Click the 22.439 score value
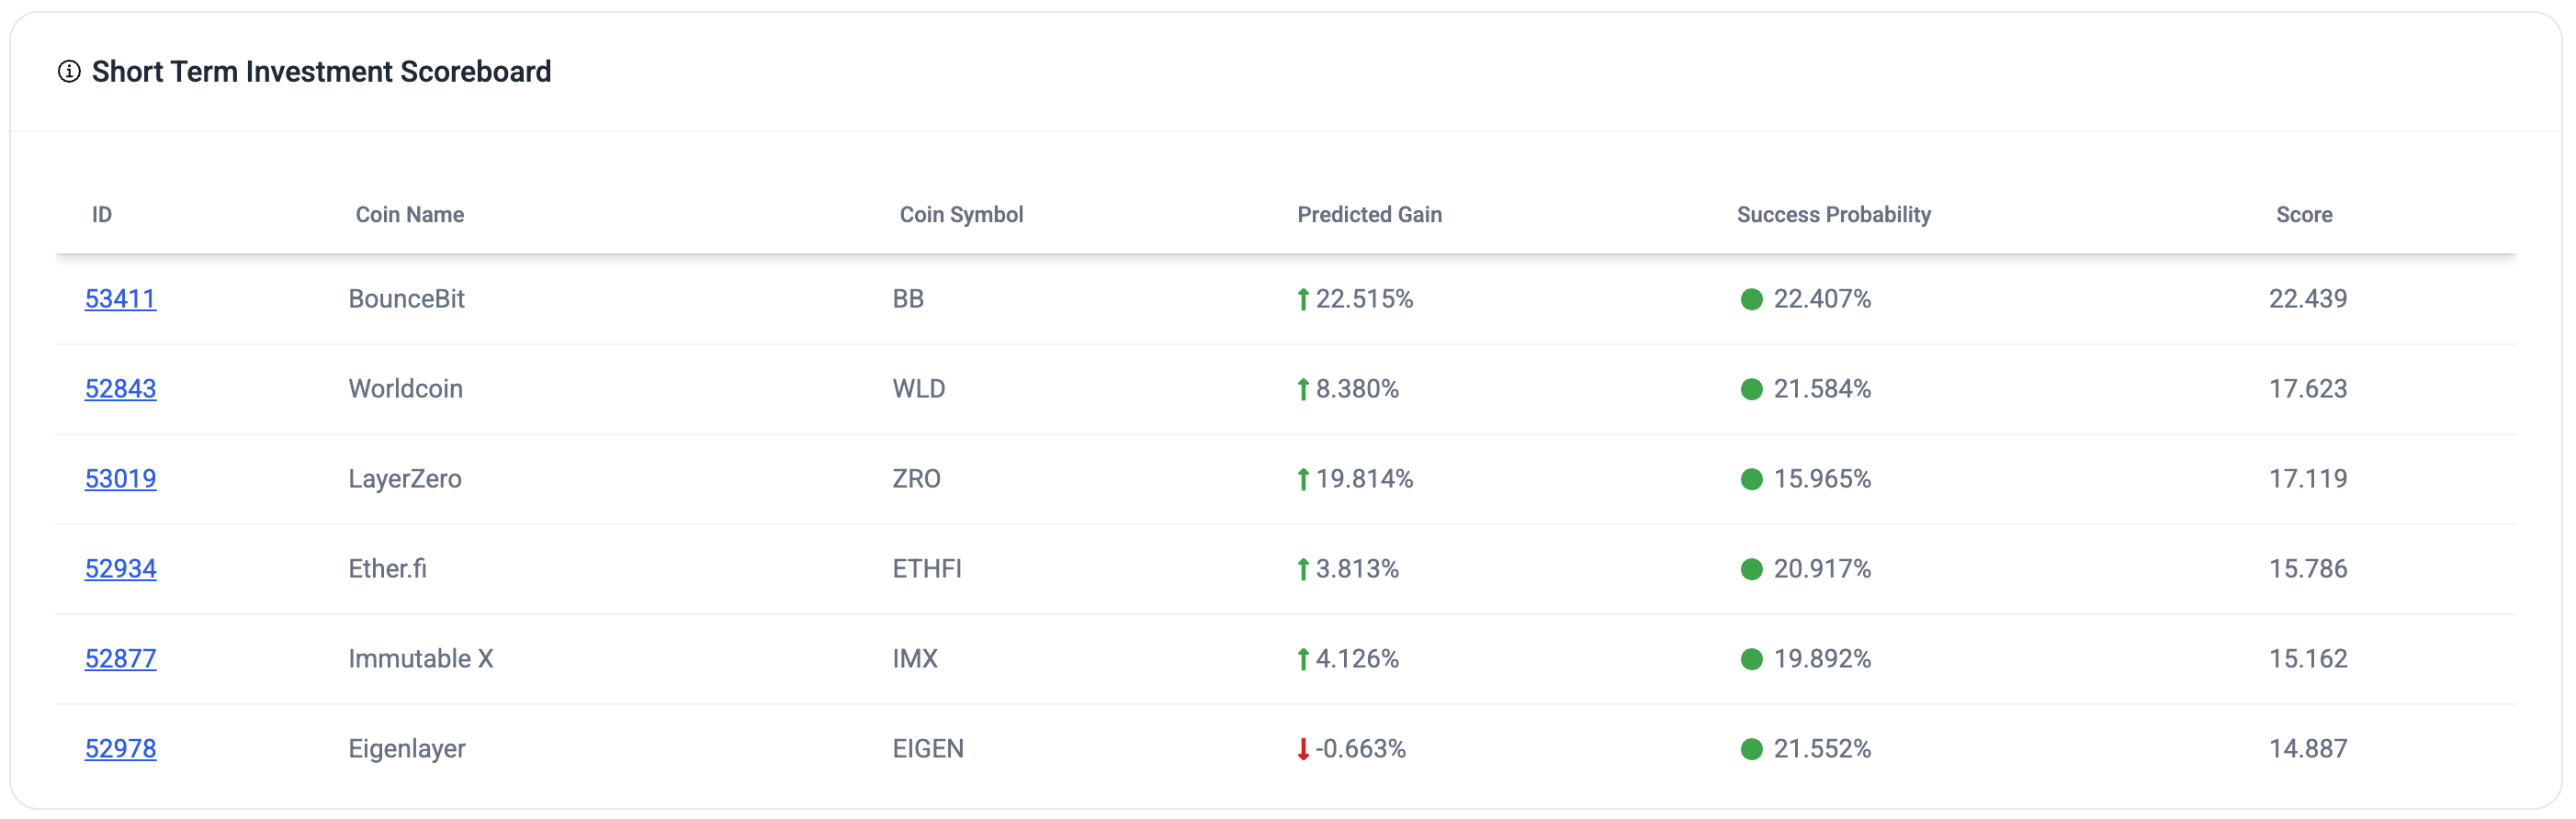 [2307, 299]
